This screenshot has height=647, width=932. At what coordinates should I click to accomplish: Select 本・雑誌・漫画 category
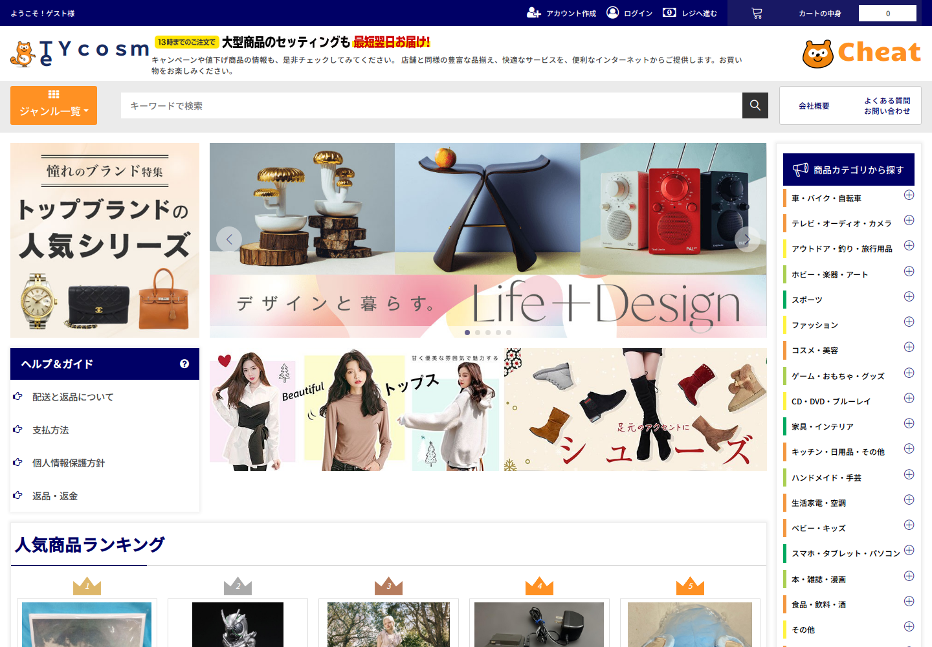818,579
